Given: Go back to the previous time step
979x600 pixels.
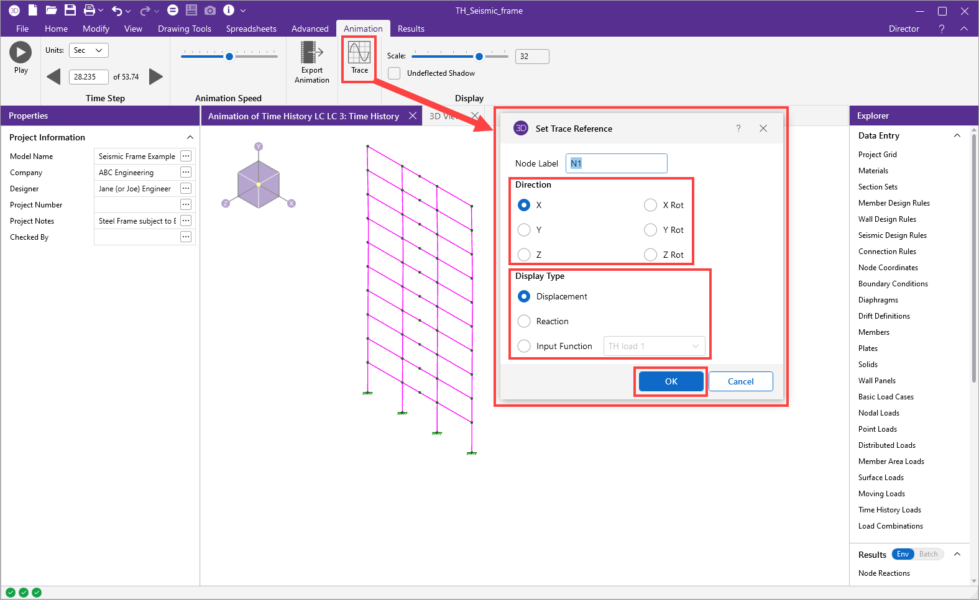Looking at the screenshot, I should (x=54, y=76).
